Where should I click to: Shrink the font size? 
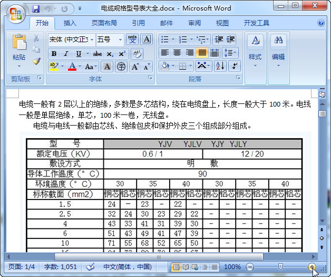point(147,66)
